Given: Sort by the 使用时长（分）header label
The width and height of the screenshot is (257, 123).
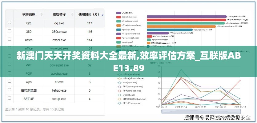Looking at the screenshot, I should point(89,14).
